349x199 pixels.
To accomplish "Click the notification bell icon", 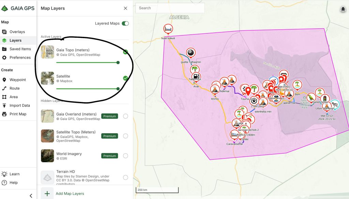I will click(343, 10).
